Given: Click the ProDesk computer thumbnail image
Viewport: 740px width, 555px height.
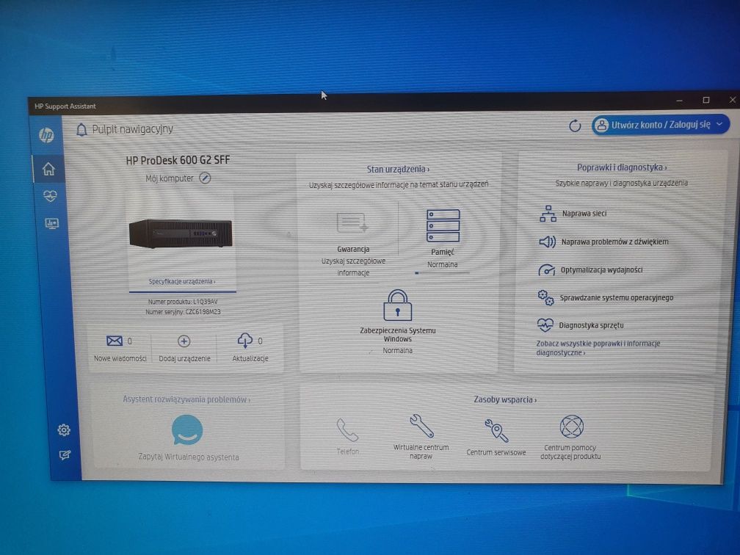Looking at the screenshot, I should pos(181,233).
